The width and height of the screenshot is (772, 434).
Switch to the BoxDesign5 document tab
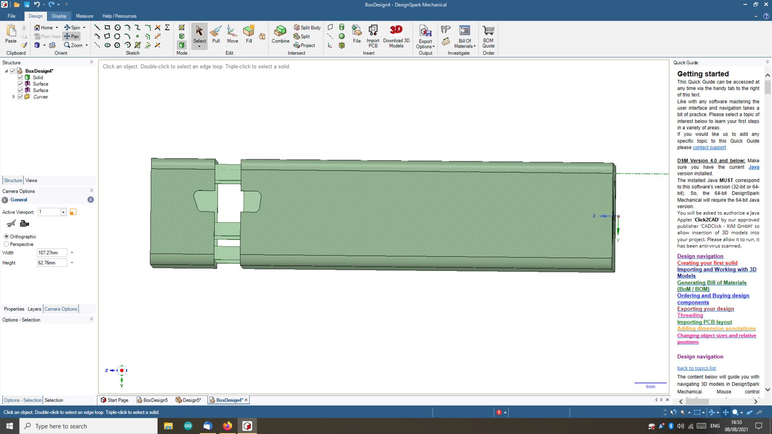tap(152, 400)
